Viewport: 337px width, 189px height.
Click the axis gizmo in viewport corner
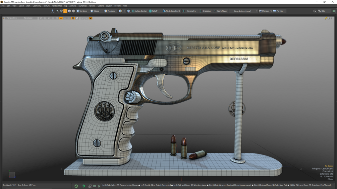11,174
